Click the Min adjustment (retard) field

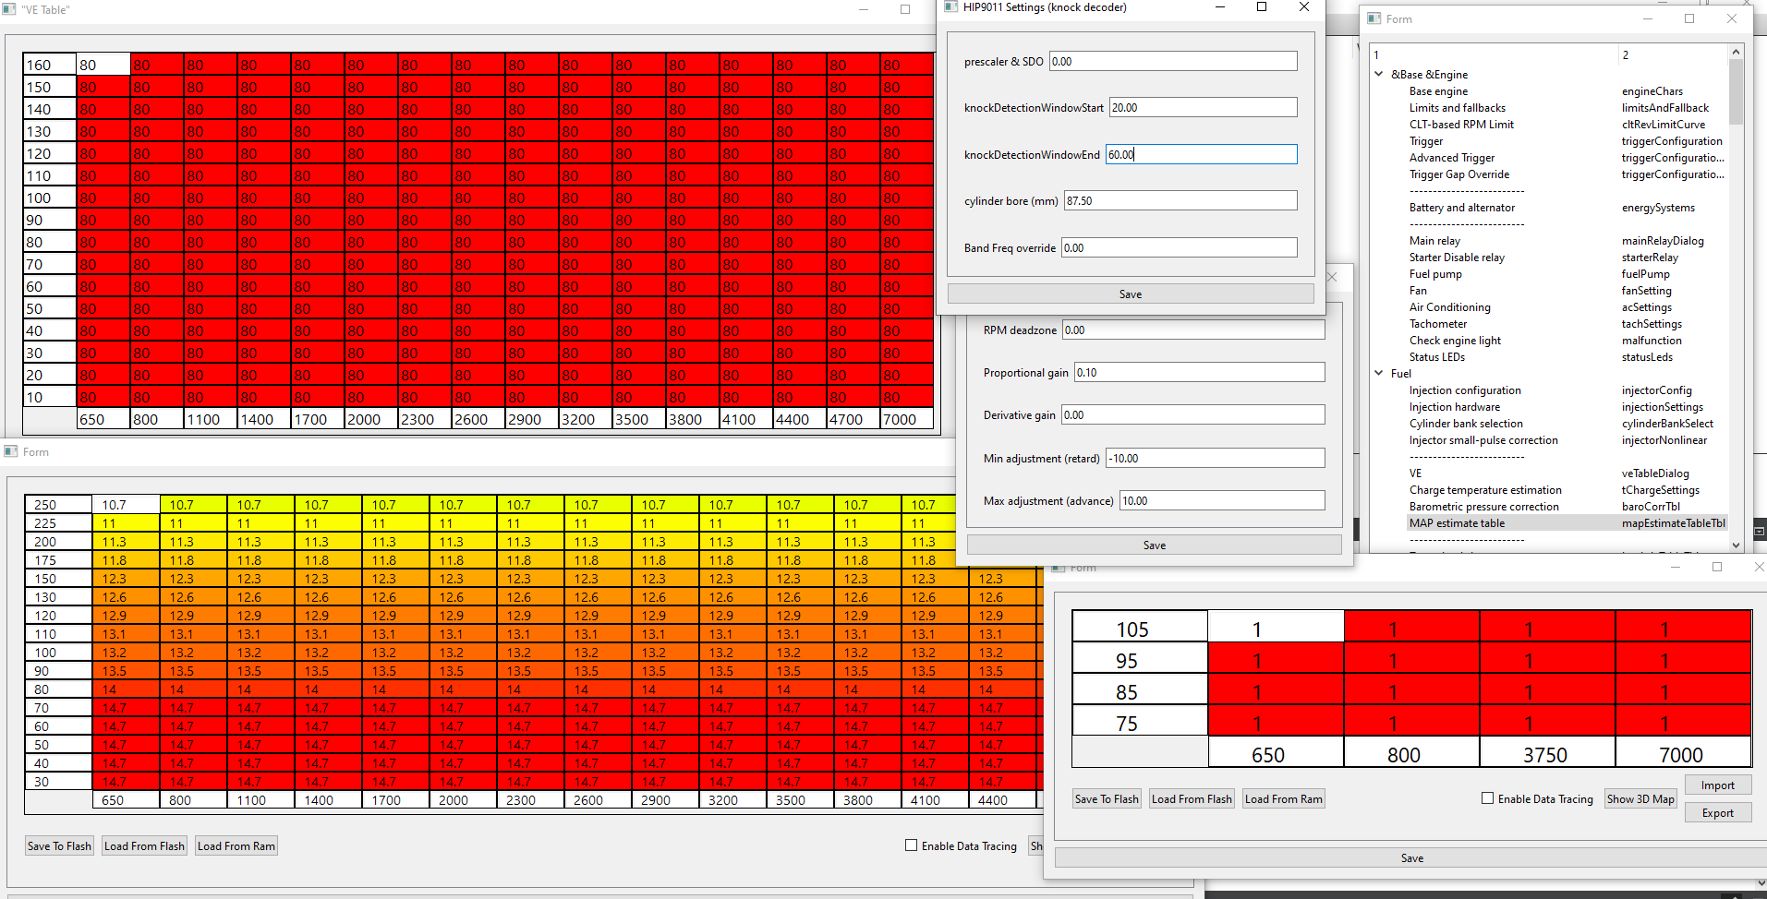pyautogui.click(x=1215, y=459)
